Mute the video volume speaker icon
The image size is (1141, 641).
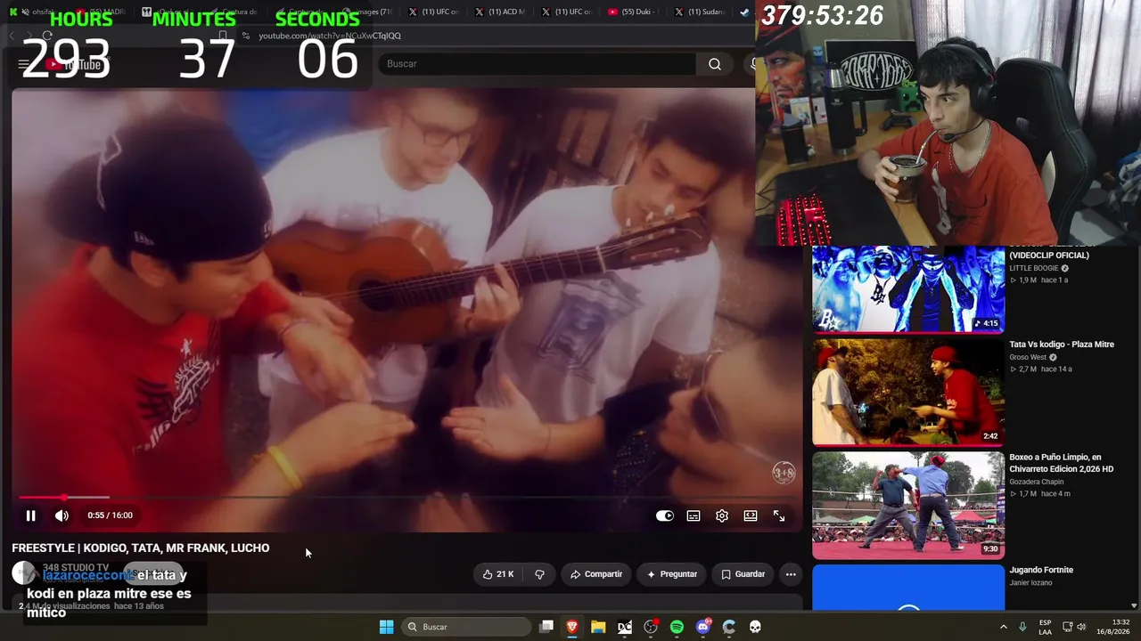click(x=62, y=515)
